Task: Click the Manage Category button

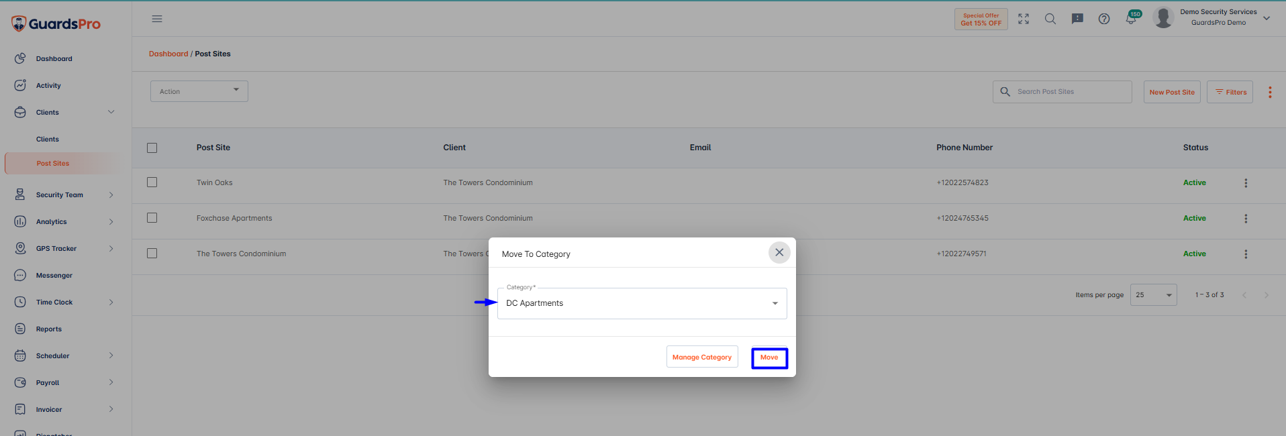Action: coord(702,357)
